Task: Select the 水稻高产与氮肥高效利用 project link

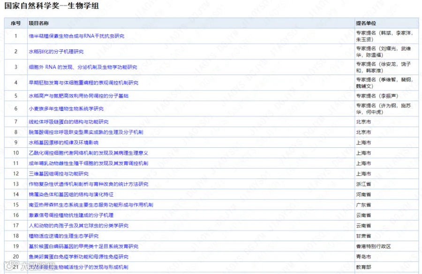Action: 79,96
